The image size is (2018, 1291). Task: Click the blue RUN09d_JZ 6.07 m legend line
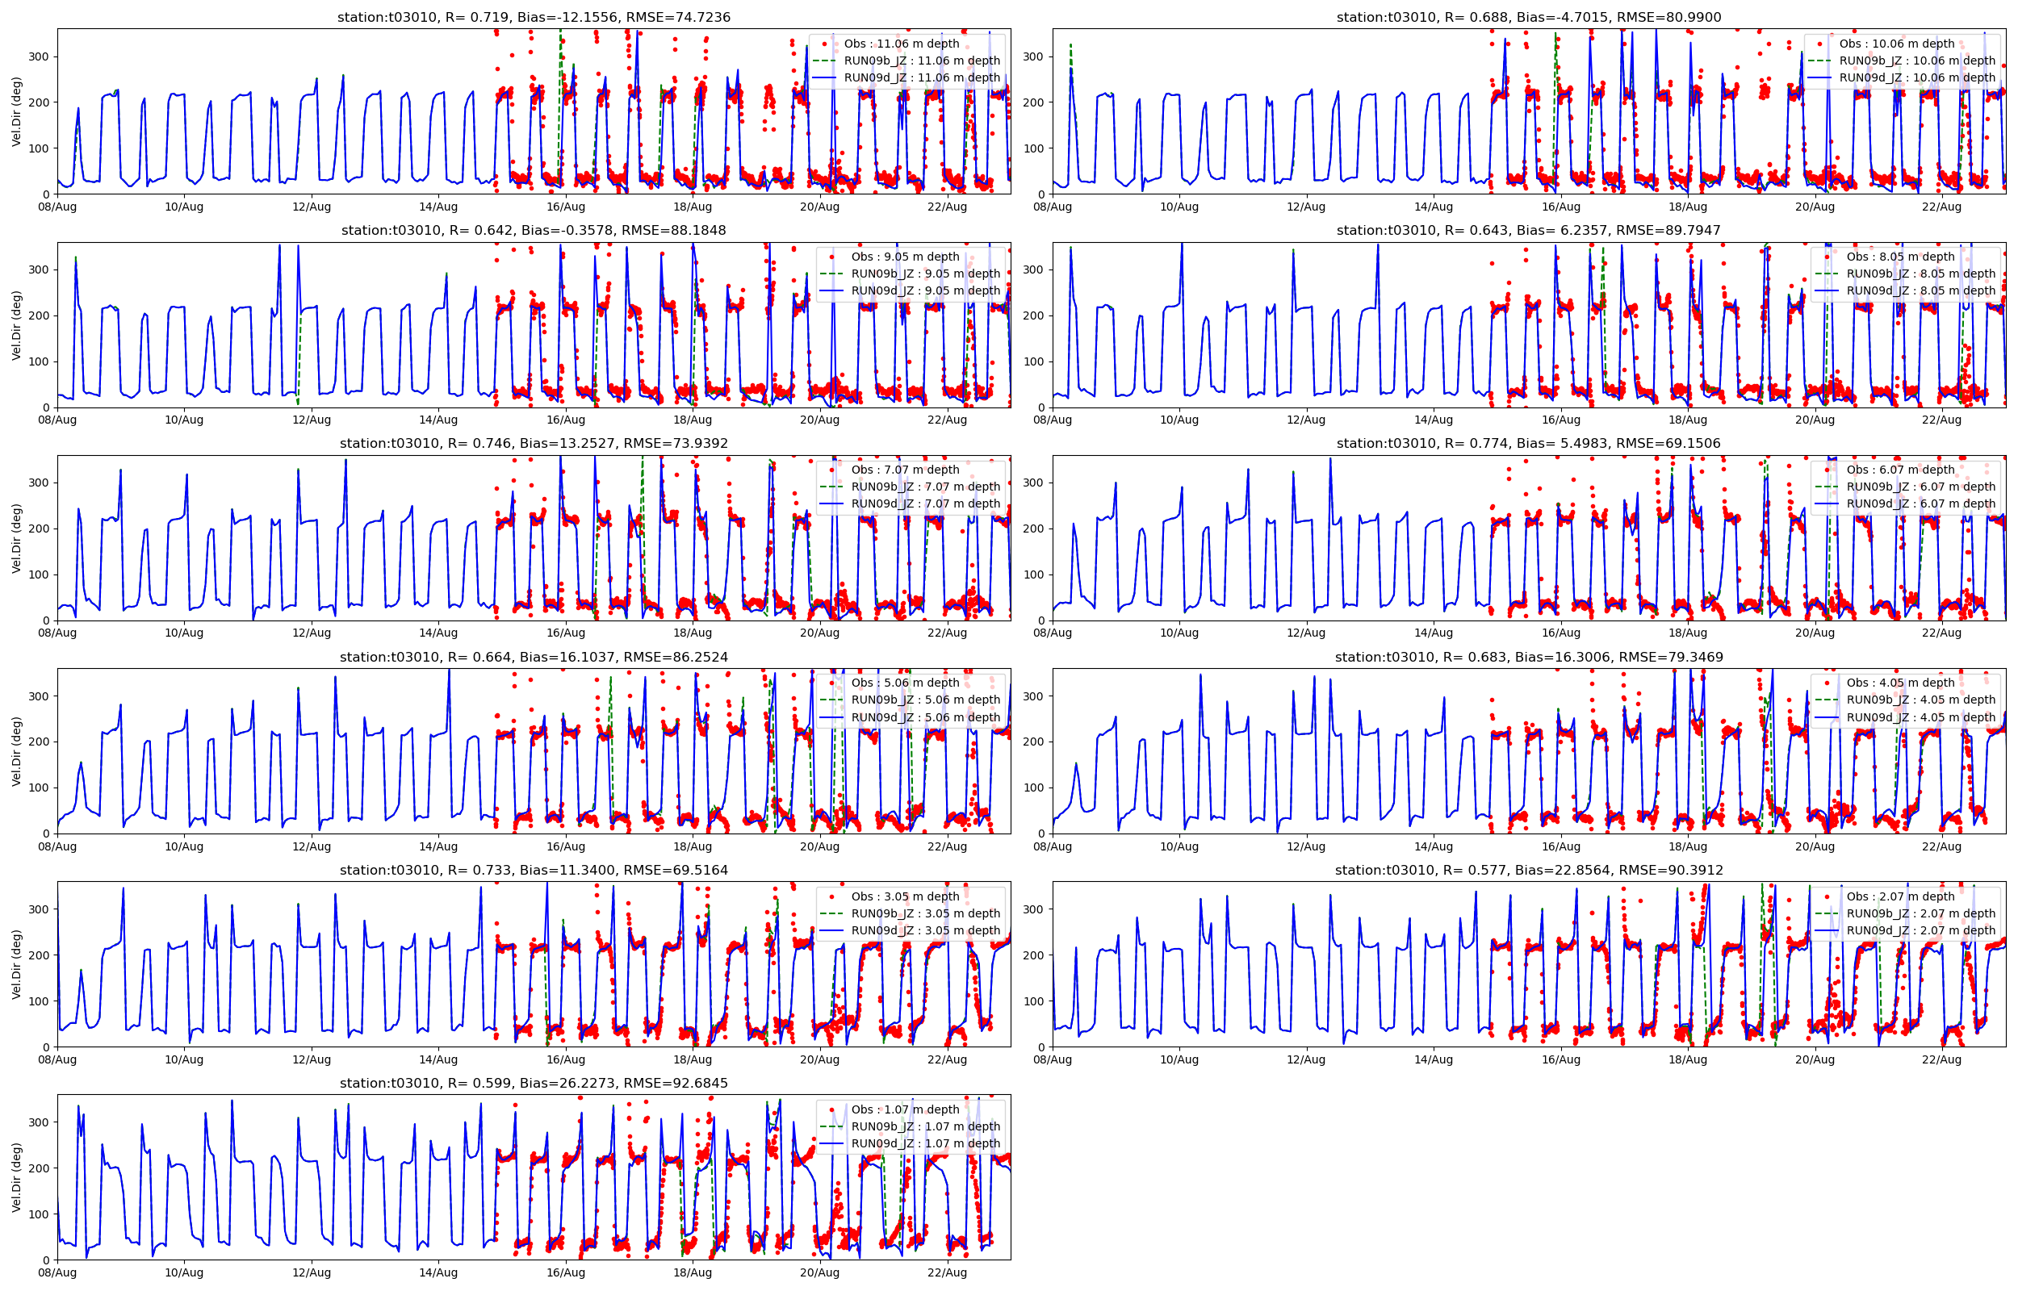pos(1827,503)
